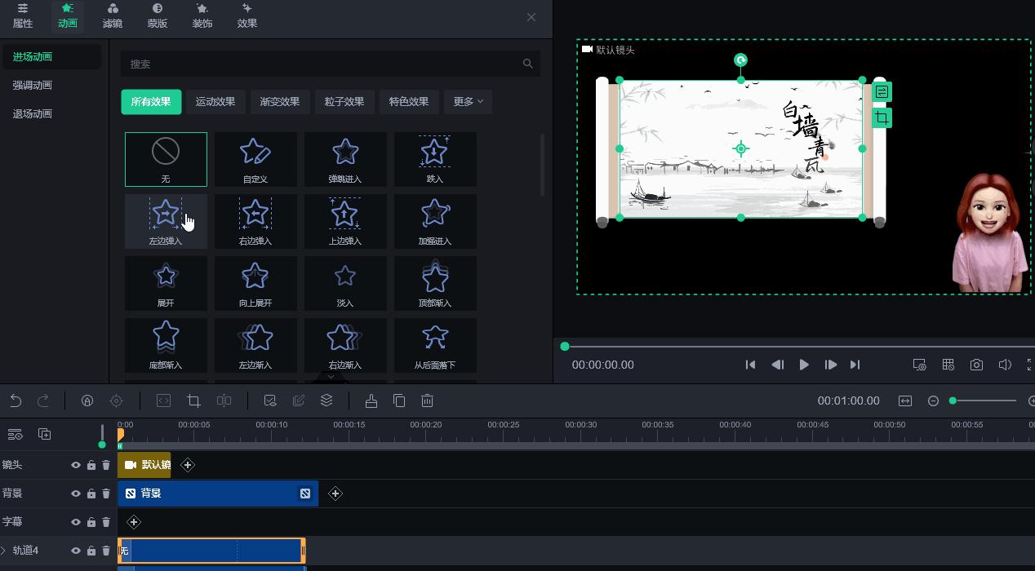Click the crop icon beside the canvas image
Screen dimensions: 1035x571
tap(882, 117)
